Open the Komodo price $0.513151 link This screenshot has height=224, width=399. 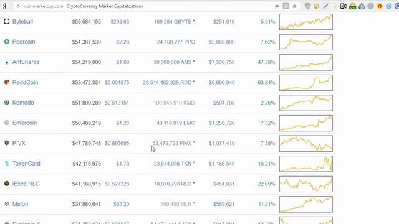tap(117, 103)
